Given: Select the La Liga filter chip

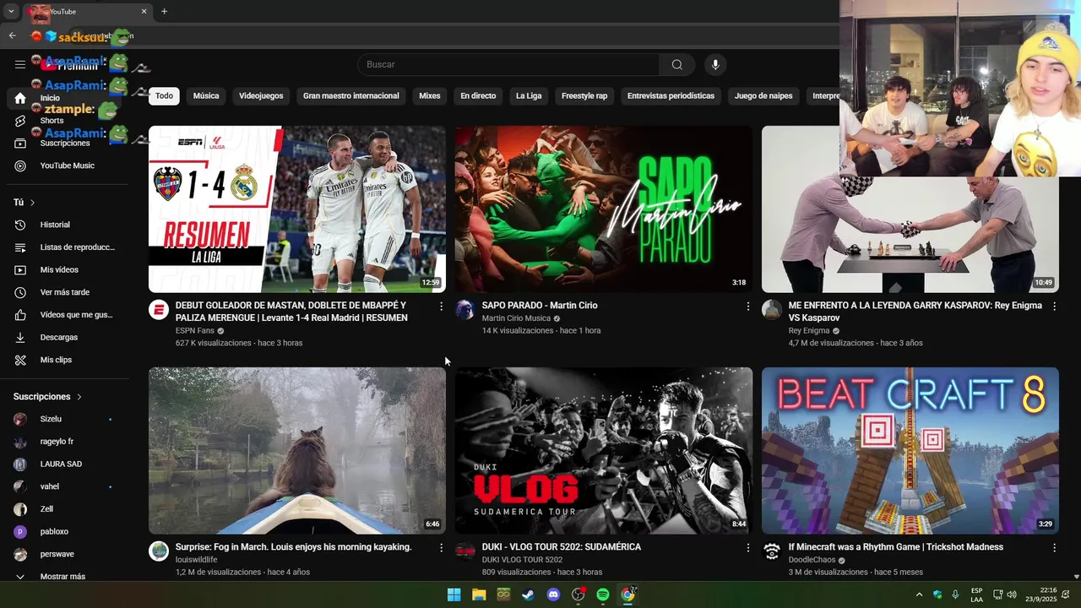Looking at the screenshot, I should (x=529, y=96).
